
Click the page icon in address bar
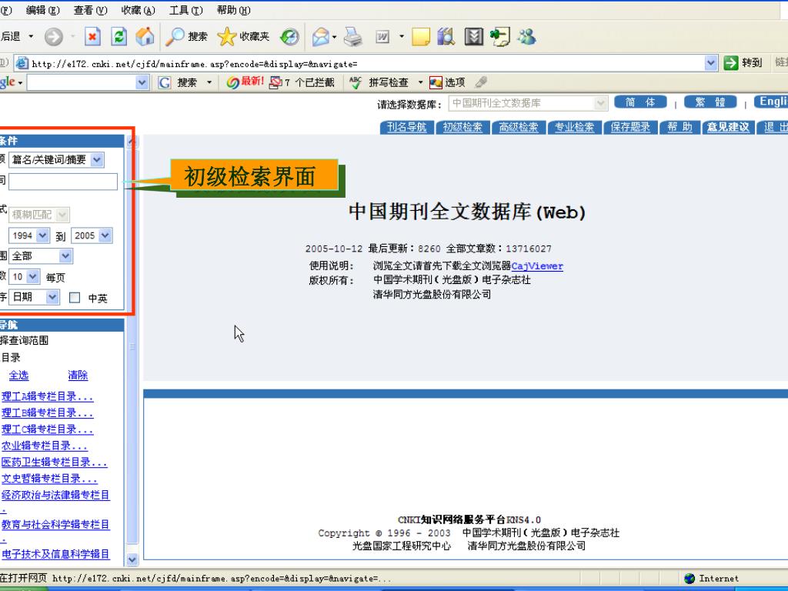pyautogui.click(x=22, y=63)
